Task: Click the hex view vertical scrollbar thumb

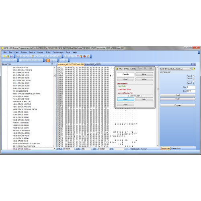Action: point(157,89)
